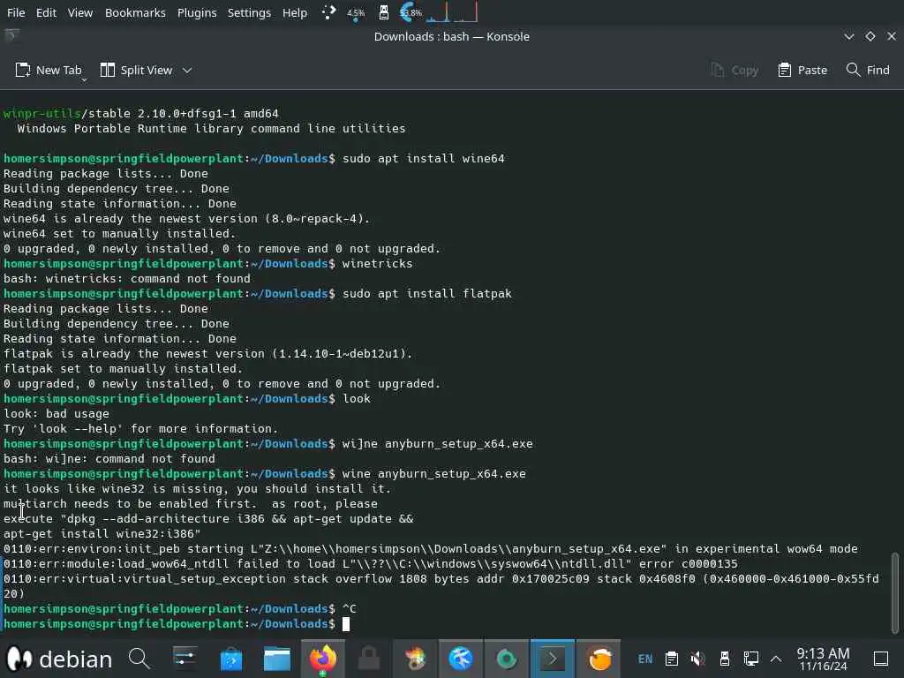Click 'sudo apt install wine64' command text
Viewport: 904px width, 678px height.
(423, 159)
